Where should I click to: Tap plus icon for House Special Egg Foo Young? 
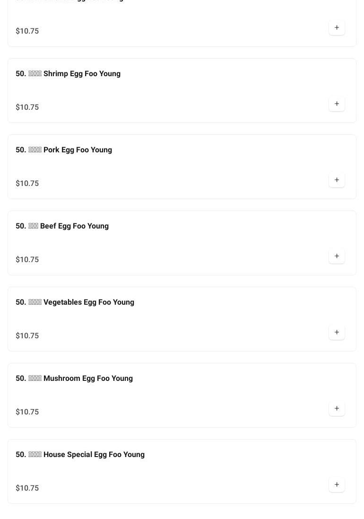pyautogui.click(x=337, y=485)
